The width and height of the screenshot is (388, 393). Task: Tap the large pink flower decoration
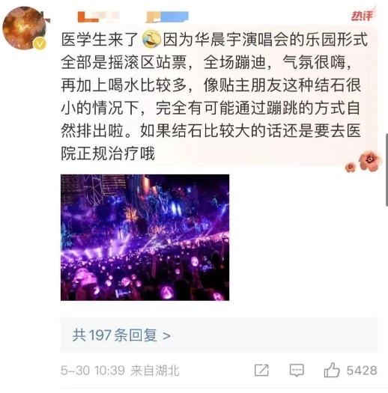(x=370, y=161)
